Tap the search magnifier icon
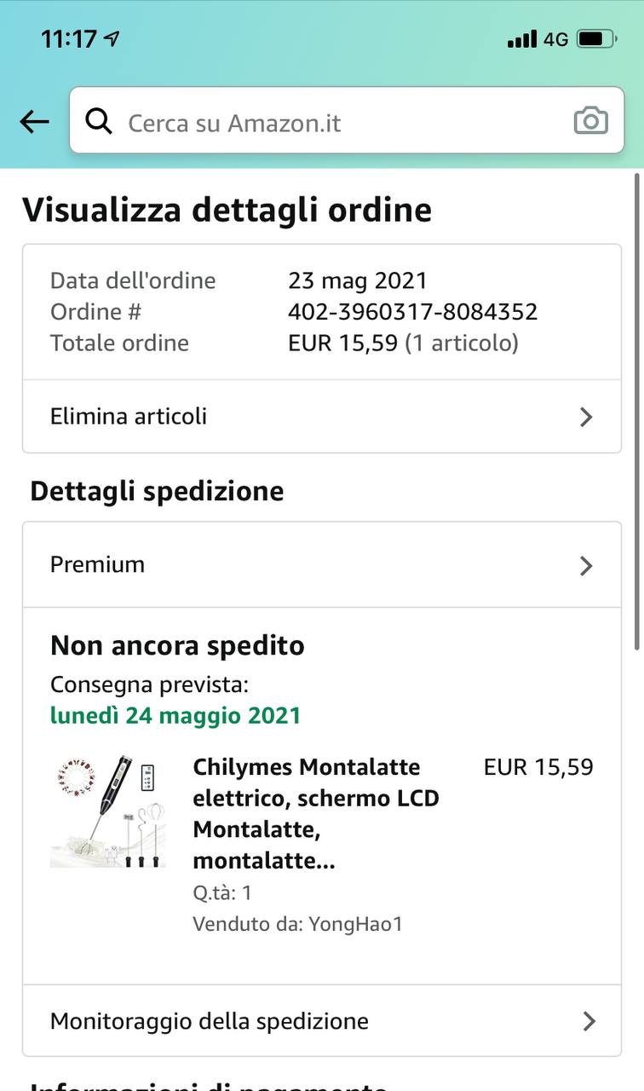The width and height of the screenshot is (644, 1091). tap(99, 122)
